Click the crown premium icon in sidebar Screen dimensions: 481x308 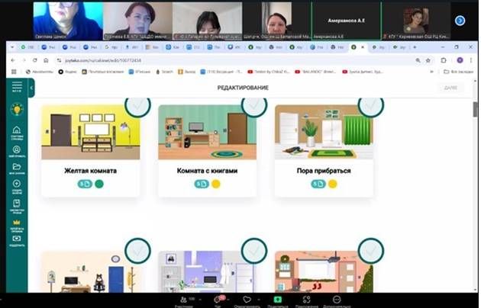pyautogui.click(x=16, y=222)
